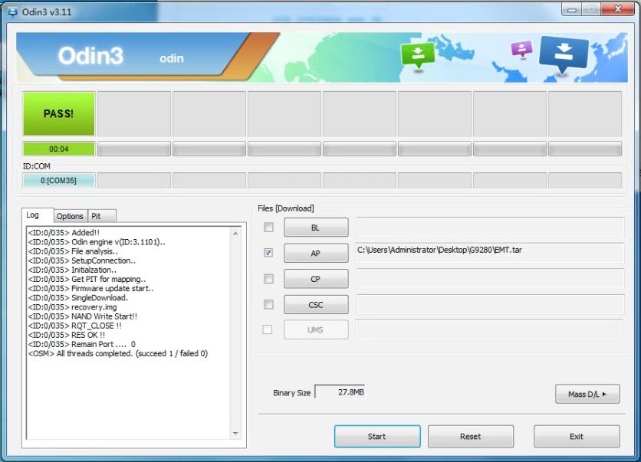The width and height of the screenshot is (641, 462).
Task: Click the large blue download icon in banner
Action: 564,53
